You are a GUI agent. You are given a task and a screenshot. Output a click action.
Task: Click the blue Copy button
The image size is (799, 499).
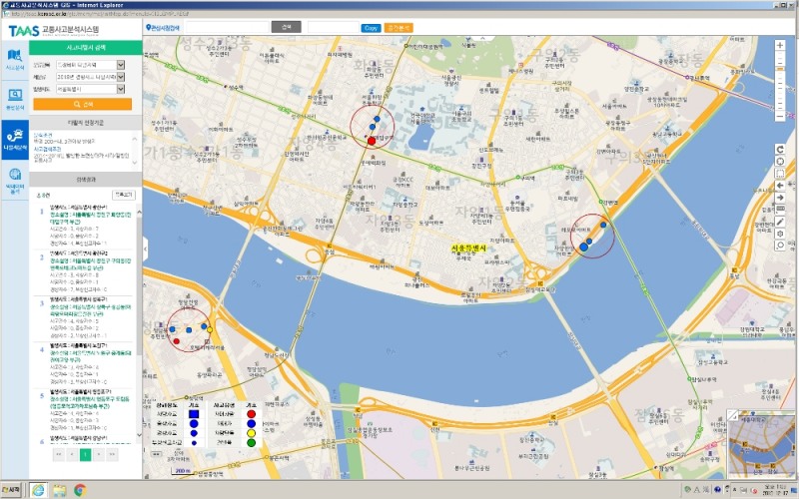[371, 28]
